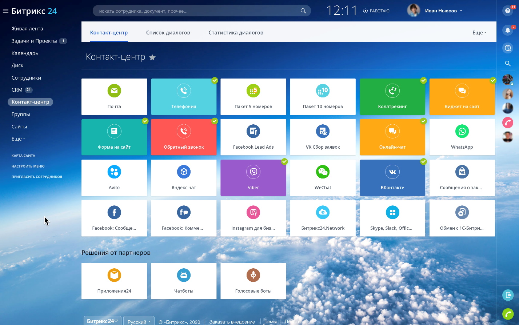Select the Пакет 5 номеров tile
The height and width of the screenshot is (325, 519).
pyautogui.click(x=253, y=97)
